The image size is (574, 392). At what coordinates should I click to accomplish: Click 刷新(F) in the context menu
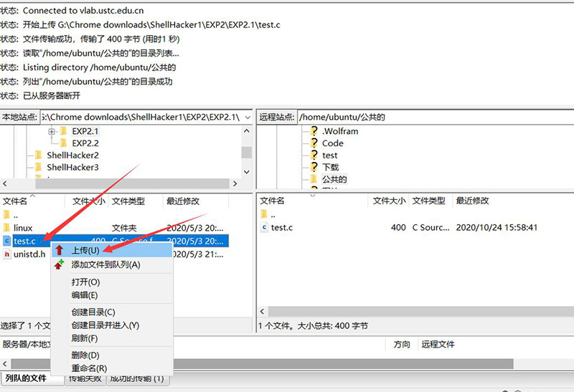coord(112,339)
